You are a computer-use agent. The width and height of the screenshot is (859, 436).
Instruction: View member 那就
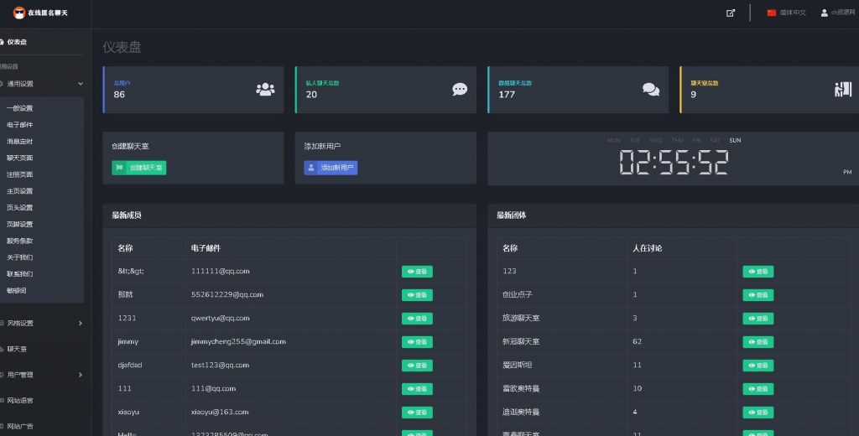(x=417, y=295)
